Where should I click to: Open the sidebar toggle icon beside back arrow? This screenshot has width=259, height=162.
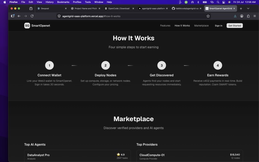click(x=13, y=16)
